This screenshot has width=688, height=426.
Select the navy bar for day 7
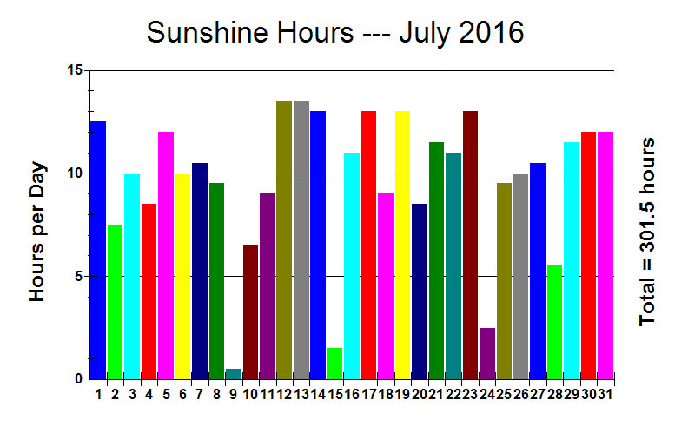[x=200, y=272]
